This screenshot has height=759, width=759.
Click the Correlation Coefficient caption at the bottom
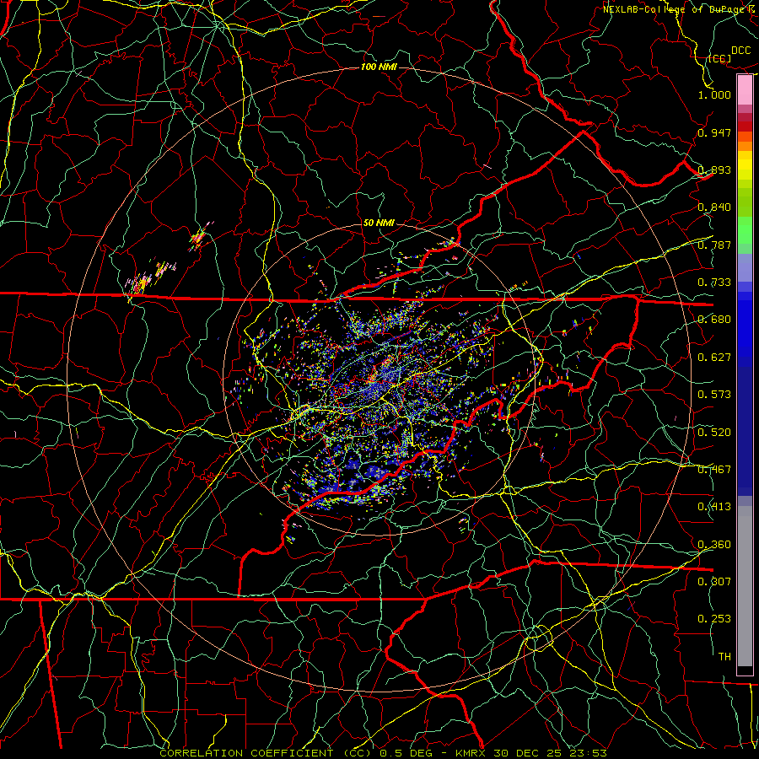pyautogui.click(x=382, y=754)
